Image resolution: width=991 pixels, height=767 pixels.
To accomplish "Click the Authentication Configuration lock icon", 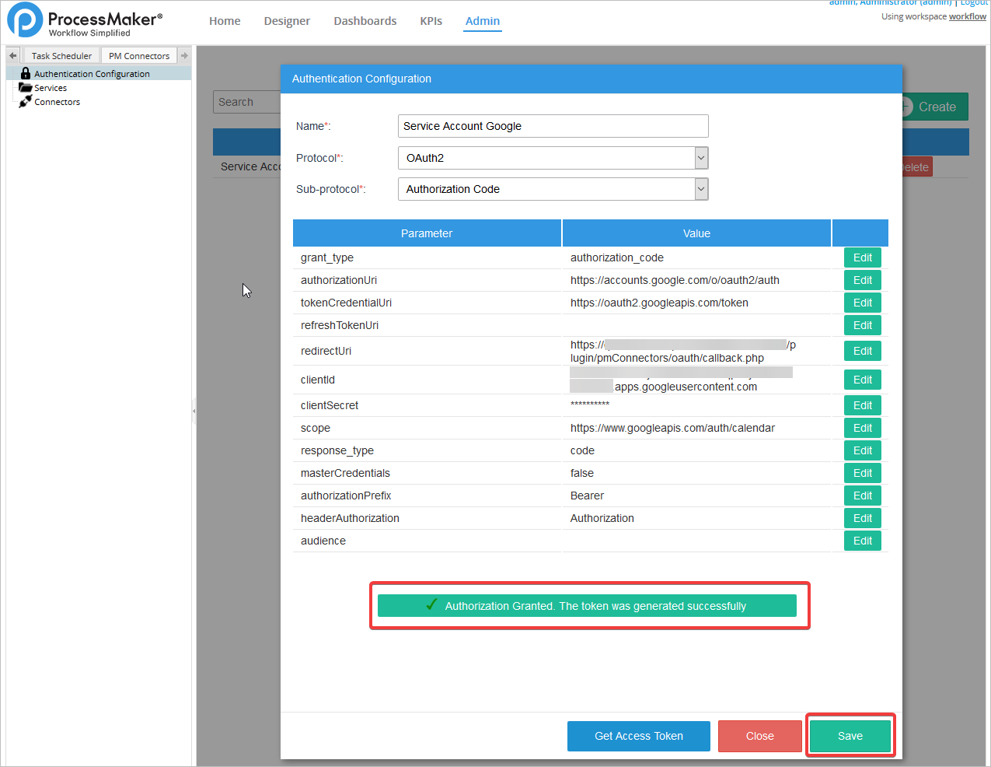I will click(x=26, y=73).
